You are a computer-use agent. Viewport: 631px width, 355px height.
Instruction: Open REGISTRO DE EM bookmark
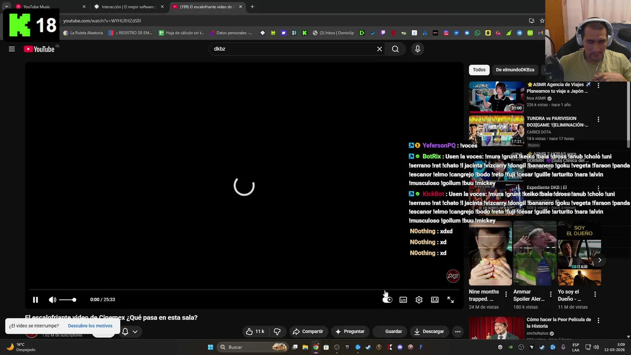coord(130,33)
